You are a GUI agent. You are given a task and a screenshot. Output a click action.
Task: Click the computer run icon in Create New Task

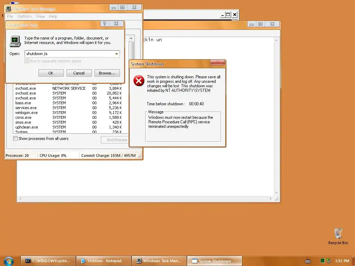[15, 42]
